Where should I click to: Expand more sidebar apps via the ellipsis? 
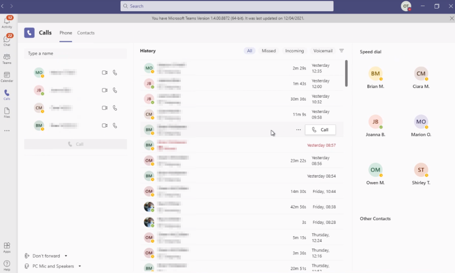click(7, 130)
